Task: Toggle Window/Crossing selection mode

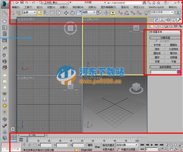Action: 58,13
